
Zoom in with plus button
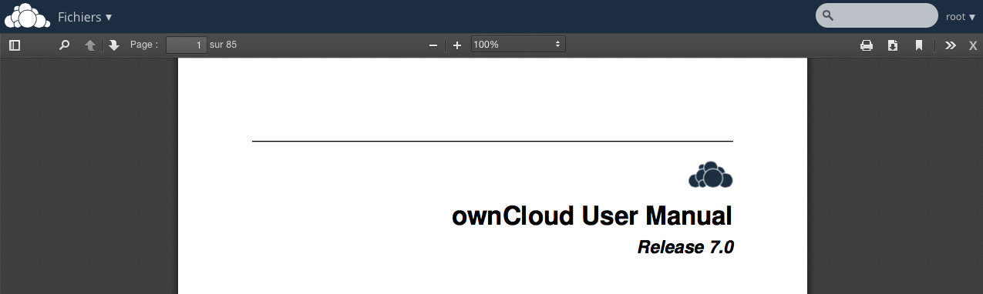[457, 45]
